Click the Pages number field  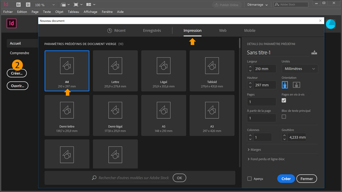(x=261, y=102)
